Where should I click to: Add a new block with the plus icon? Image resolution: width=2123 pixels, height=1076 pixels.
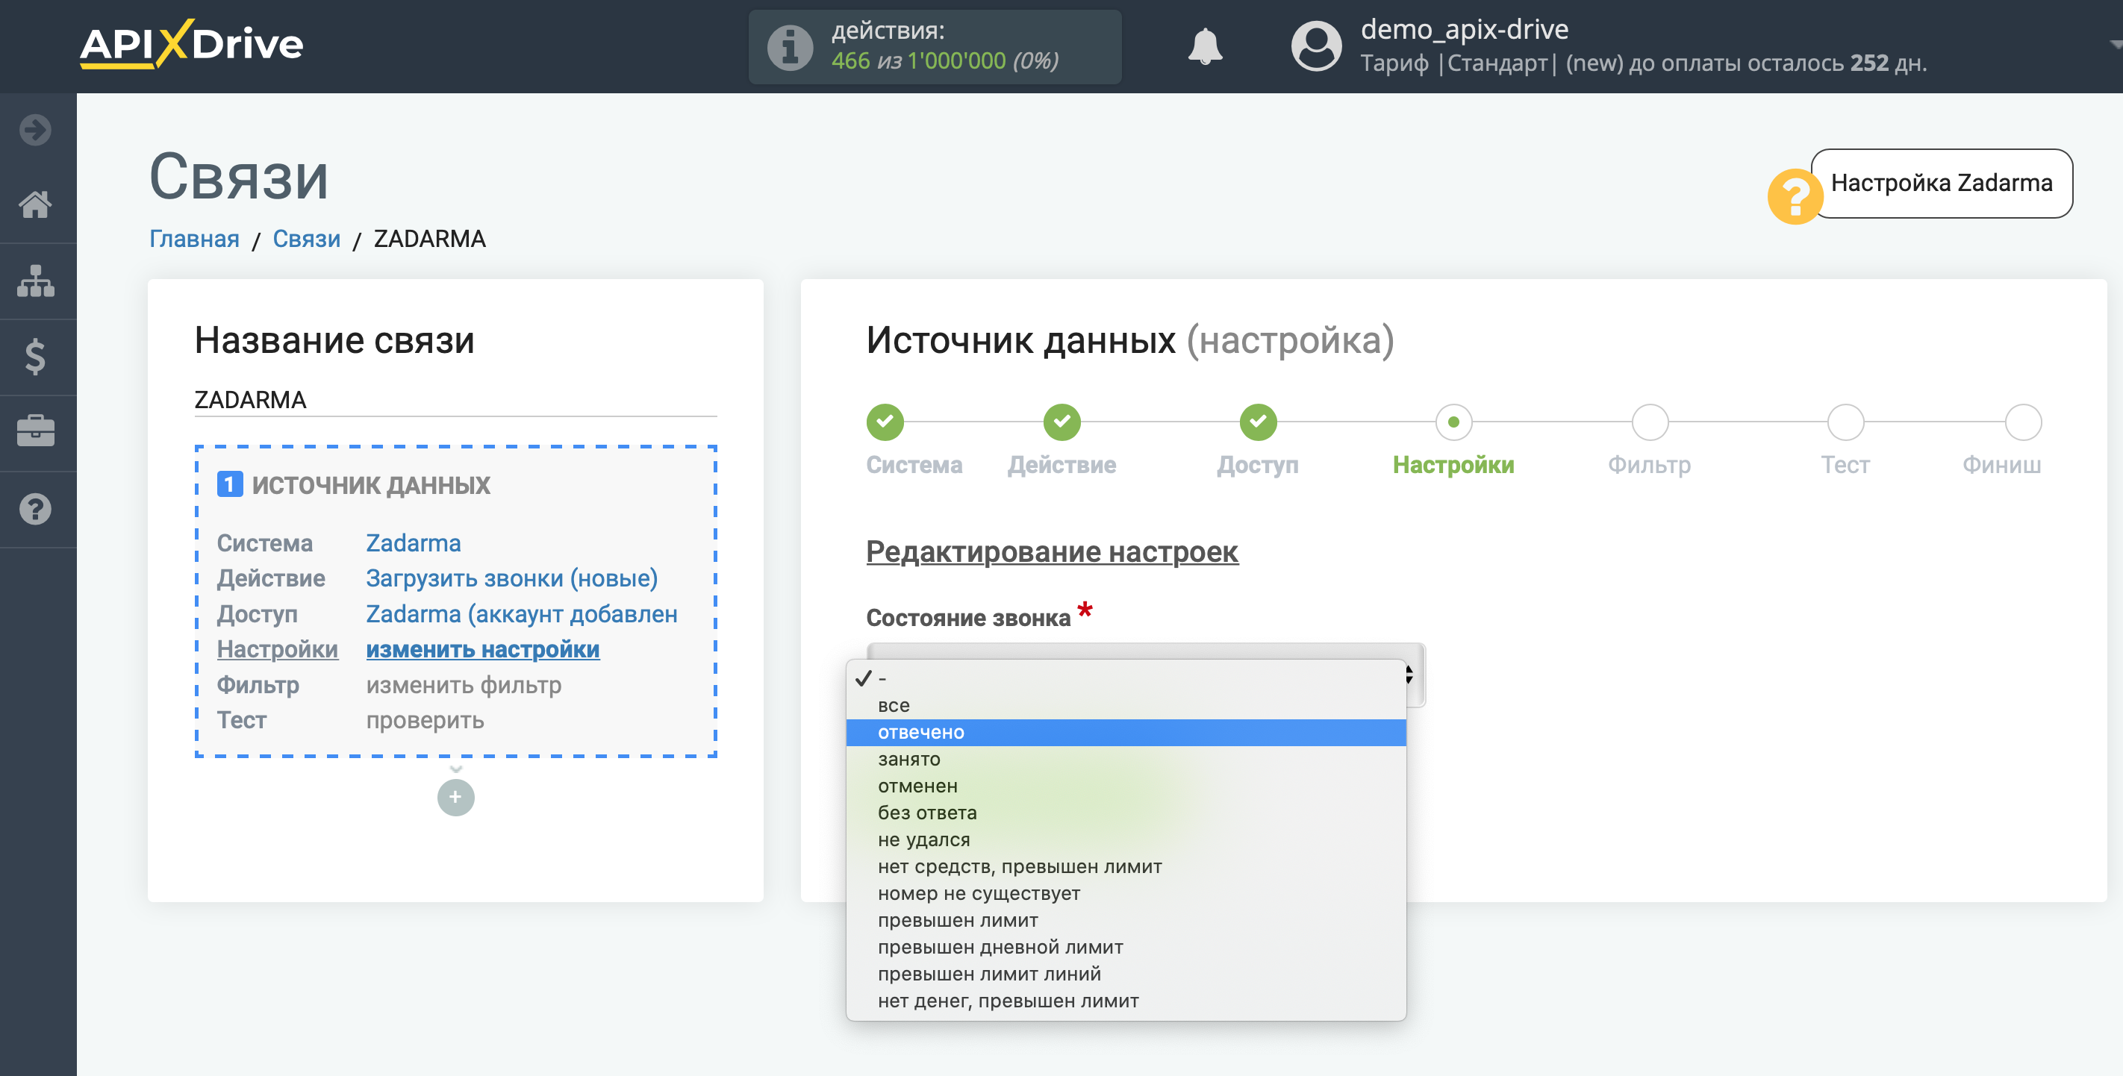[x=456, y=797]
